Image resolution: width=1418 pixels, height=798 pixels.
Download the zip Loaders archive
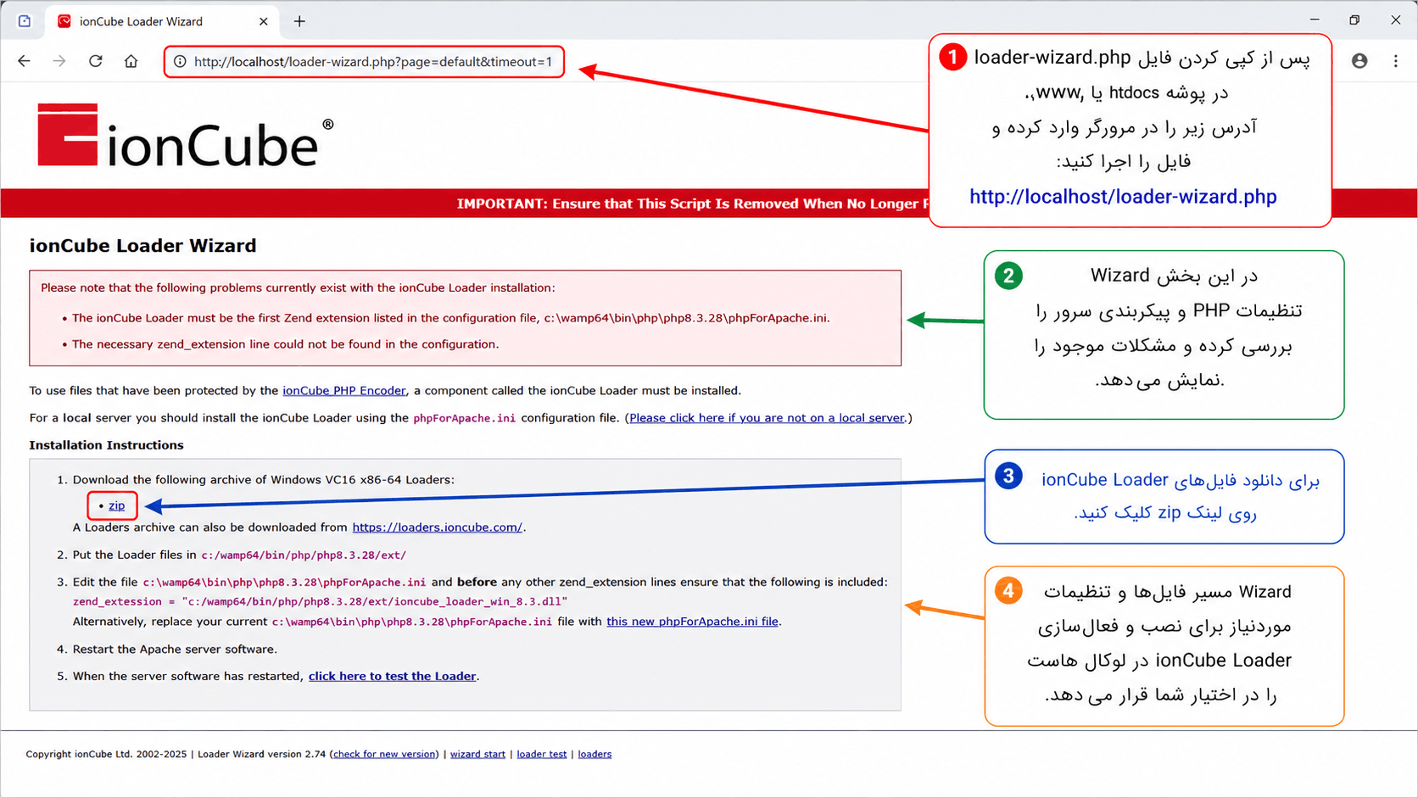117,505
